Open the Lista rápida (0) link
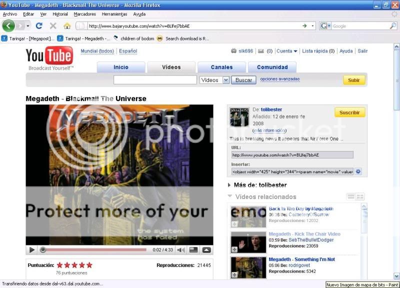The width and height of the screenshot is (400, 288). click(x=318, y=51)
